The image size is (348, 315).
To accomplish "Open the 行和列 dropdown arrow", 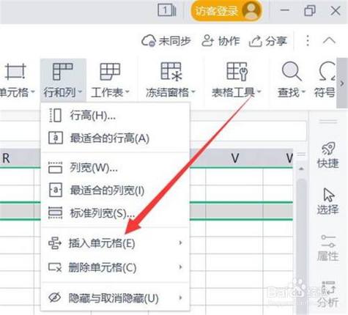I will (80, 92).
